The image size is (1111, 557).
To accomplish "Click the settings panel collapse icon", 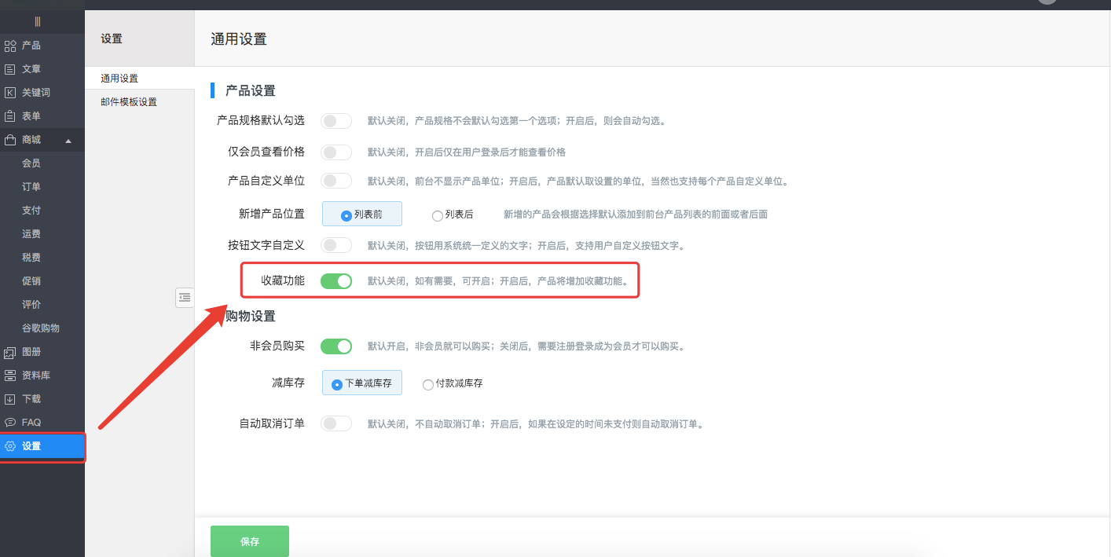I will click(185, 298).
